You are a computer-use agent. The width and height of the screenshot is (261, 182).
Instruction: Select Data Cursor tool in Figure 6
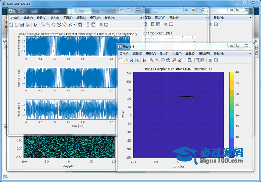pos(174,60)
